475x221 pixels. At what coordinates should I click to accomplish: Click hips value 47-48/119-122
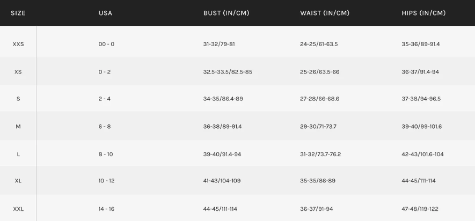point(420,209)
